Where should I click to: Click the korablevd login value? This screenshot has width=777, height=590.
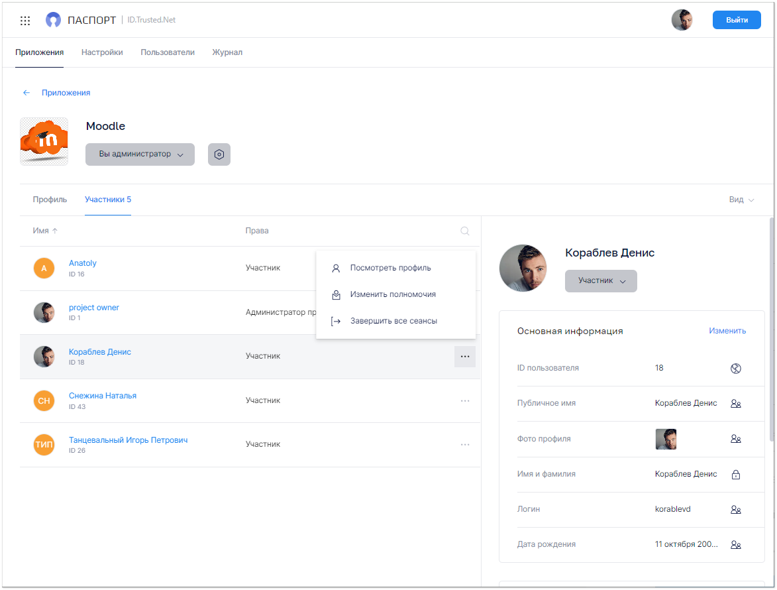tap(673, 510)
